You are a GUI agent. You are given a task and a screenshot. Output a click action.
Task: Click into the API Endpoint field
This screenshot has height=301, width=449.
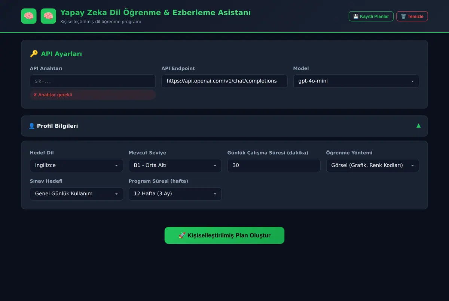224,81
